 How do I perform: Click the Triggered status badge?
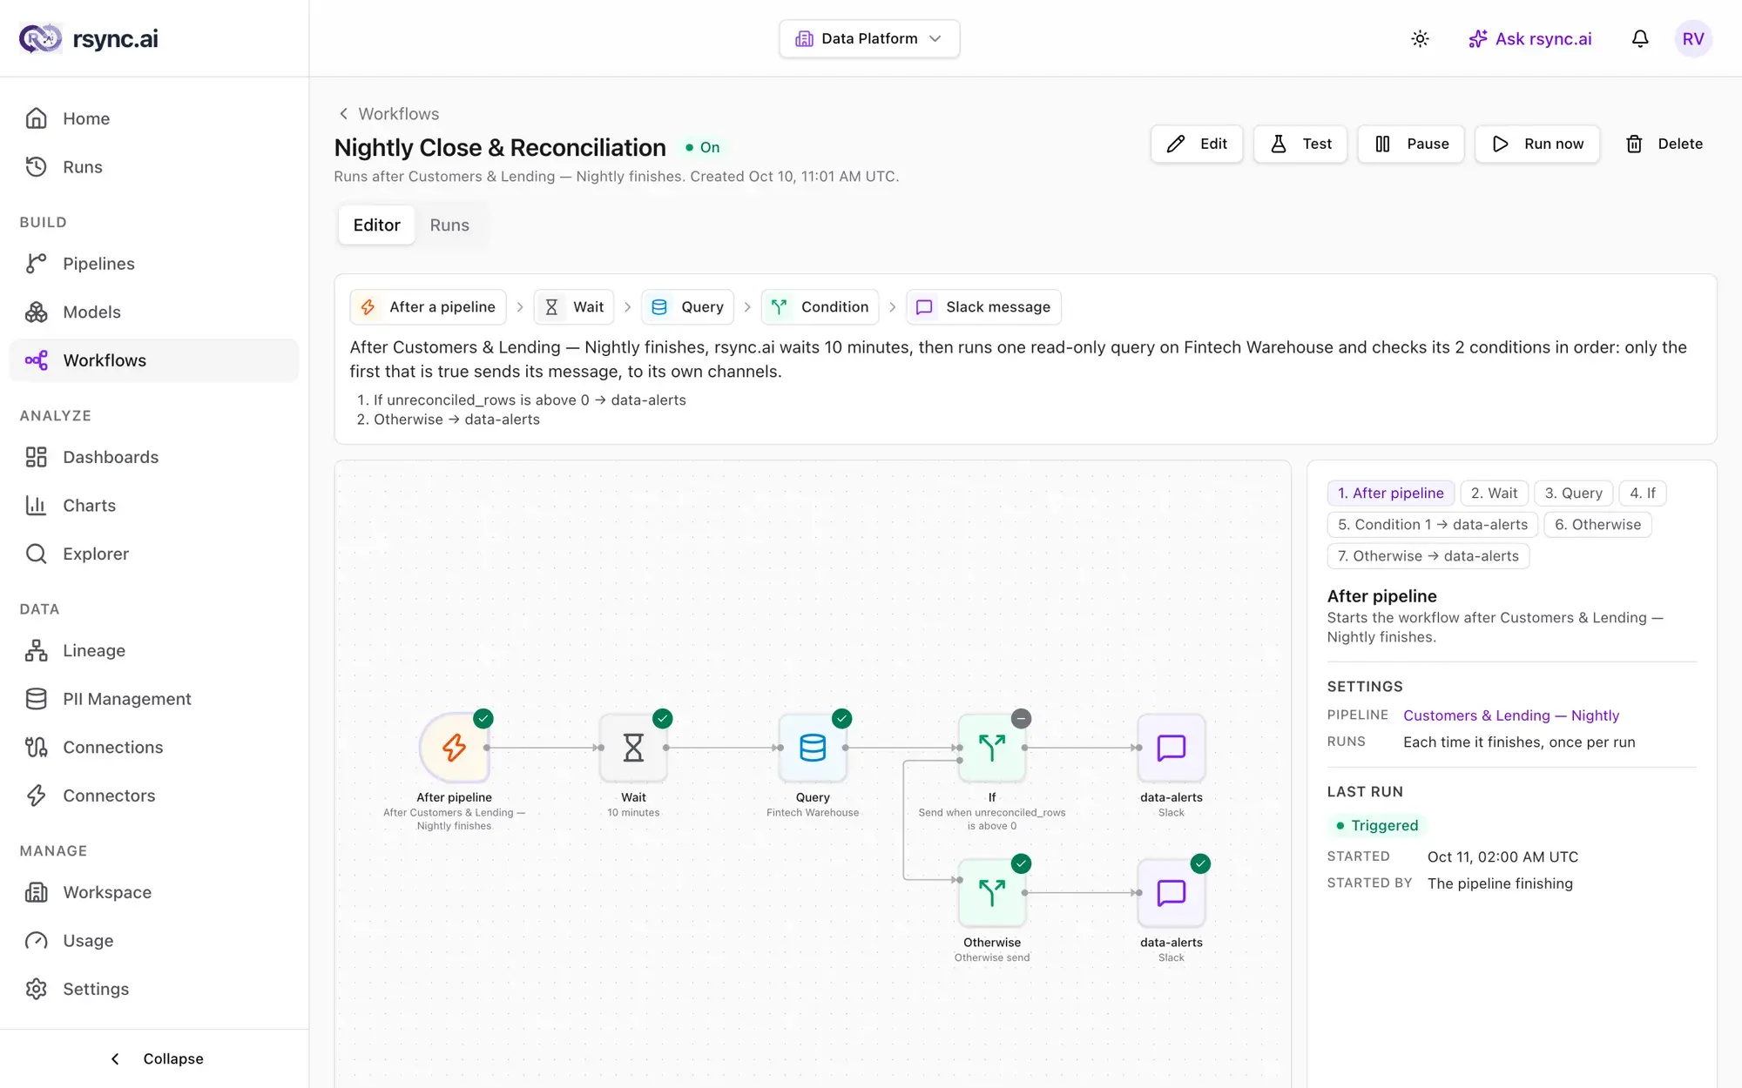pos(1377,825)
